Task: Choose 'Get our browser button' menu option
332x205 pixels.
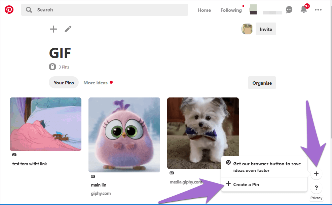Action: [264, 167]
